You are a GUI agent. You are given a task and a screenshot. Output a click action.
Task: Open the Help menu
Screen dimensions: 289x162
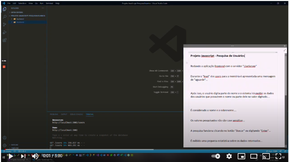pyautogui.click(x=57, y=3)
